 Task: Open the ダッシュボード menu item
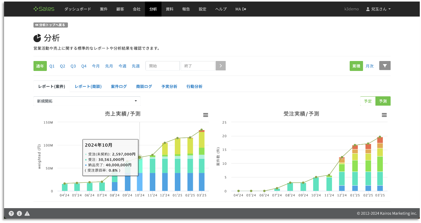78,9
